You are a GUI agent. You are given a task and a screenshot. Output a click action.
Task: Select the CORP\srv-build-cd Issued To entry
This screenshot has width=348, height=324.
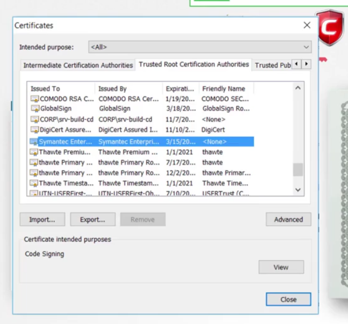click(67, 120)
